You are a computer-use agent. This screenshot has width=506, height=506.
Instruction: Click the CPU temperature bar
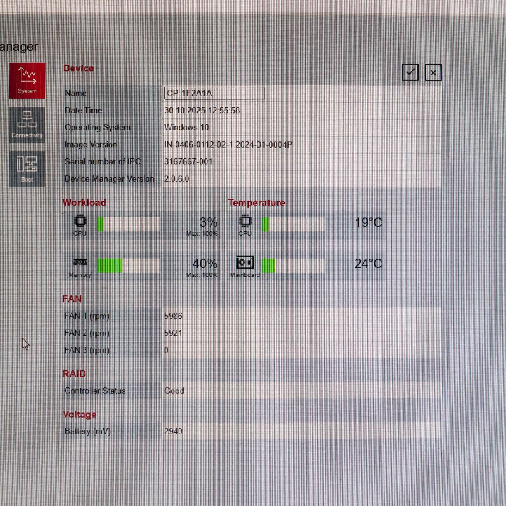pyautogui.click(x=294, y=224)
